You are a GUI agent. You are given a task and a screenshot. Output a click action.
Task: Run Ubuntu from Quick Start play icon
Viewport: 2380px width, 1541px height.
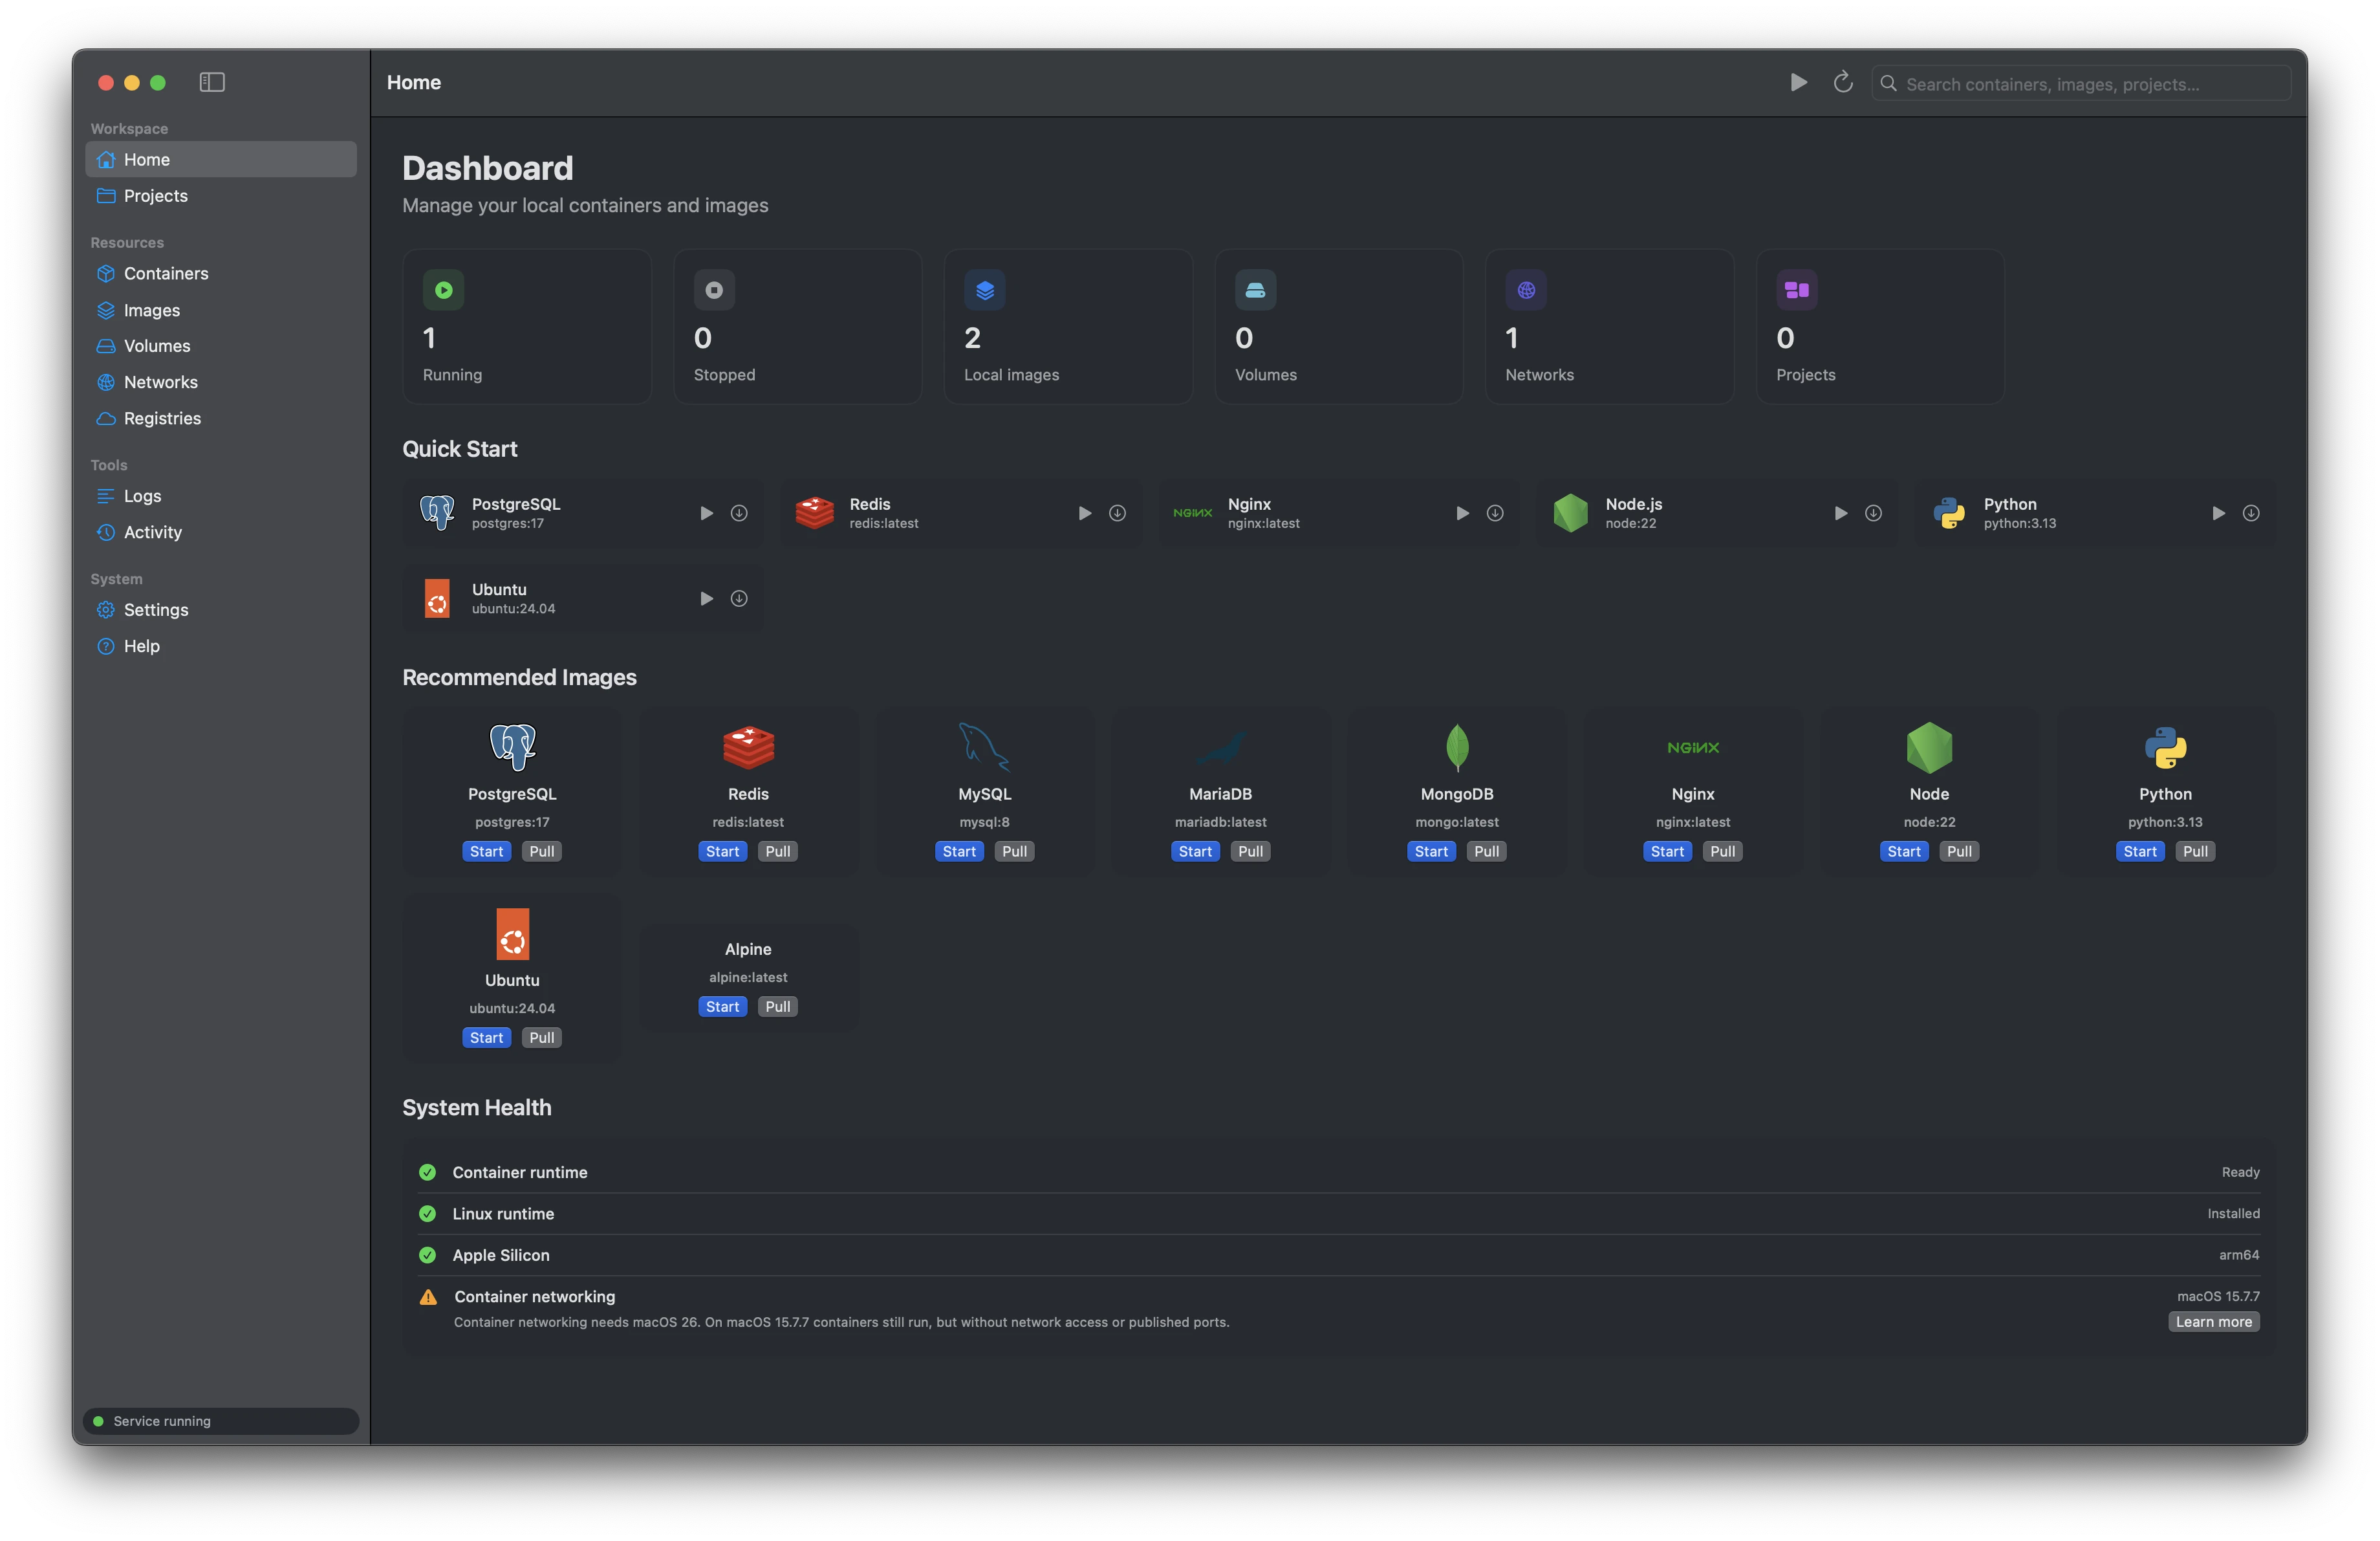coord(706,598)
